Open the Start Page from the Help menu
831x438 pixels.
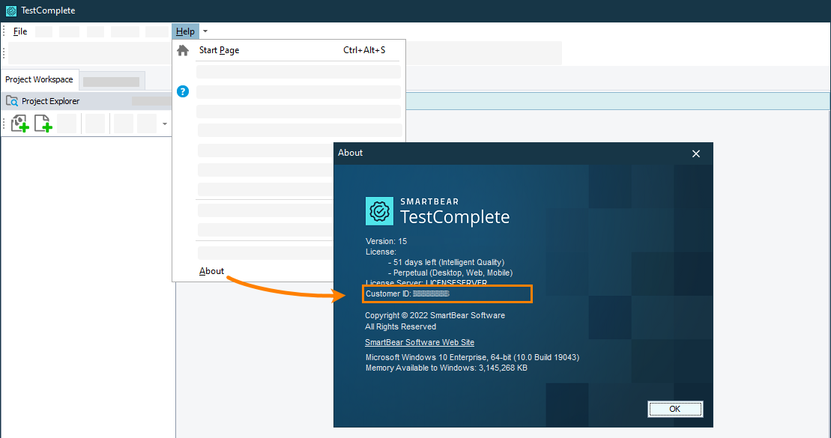coord(219,50)
